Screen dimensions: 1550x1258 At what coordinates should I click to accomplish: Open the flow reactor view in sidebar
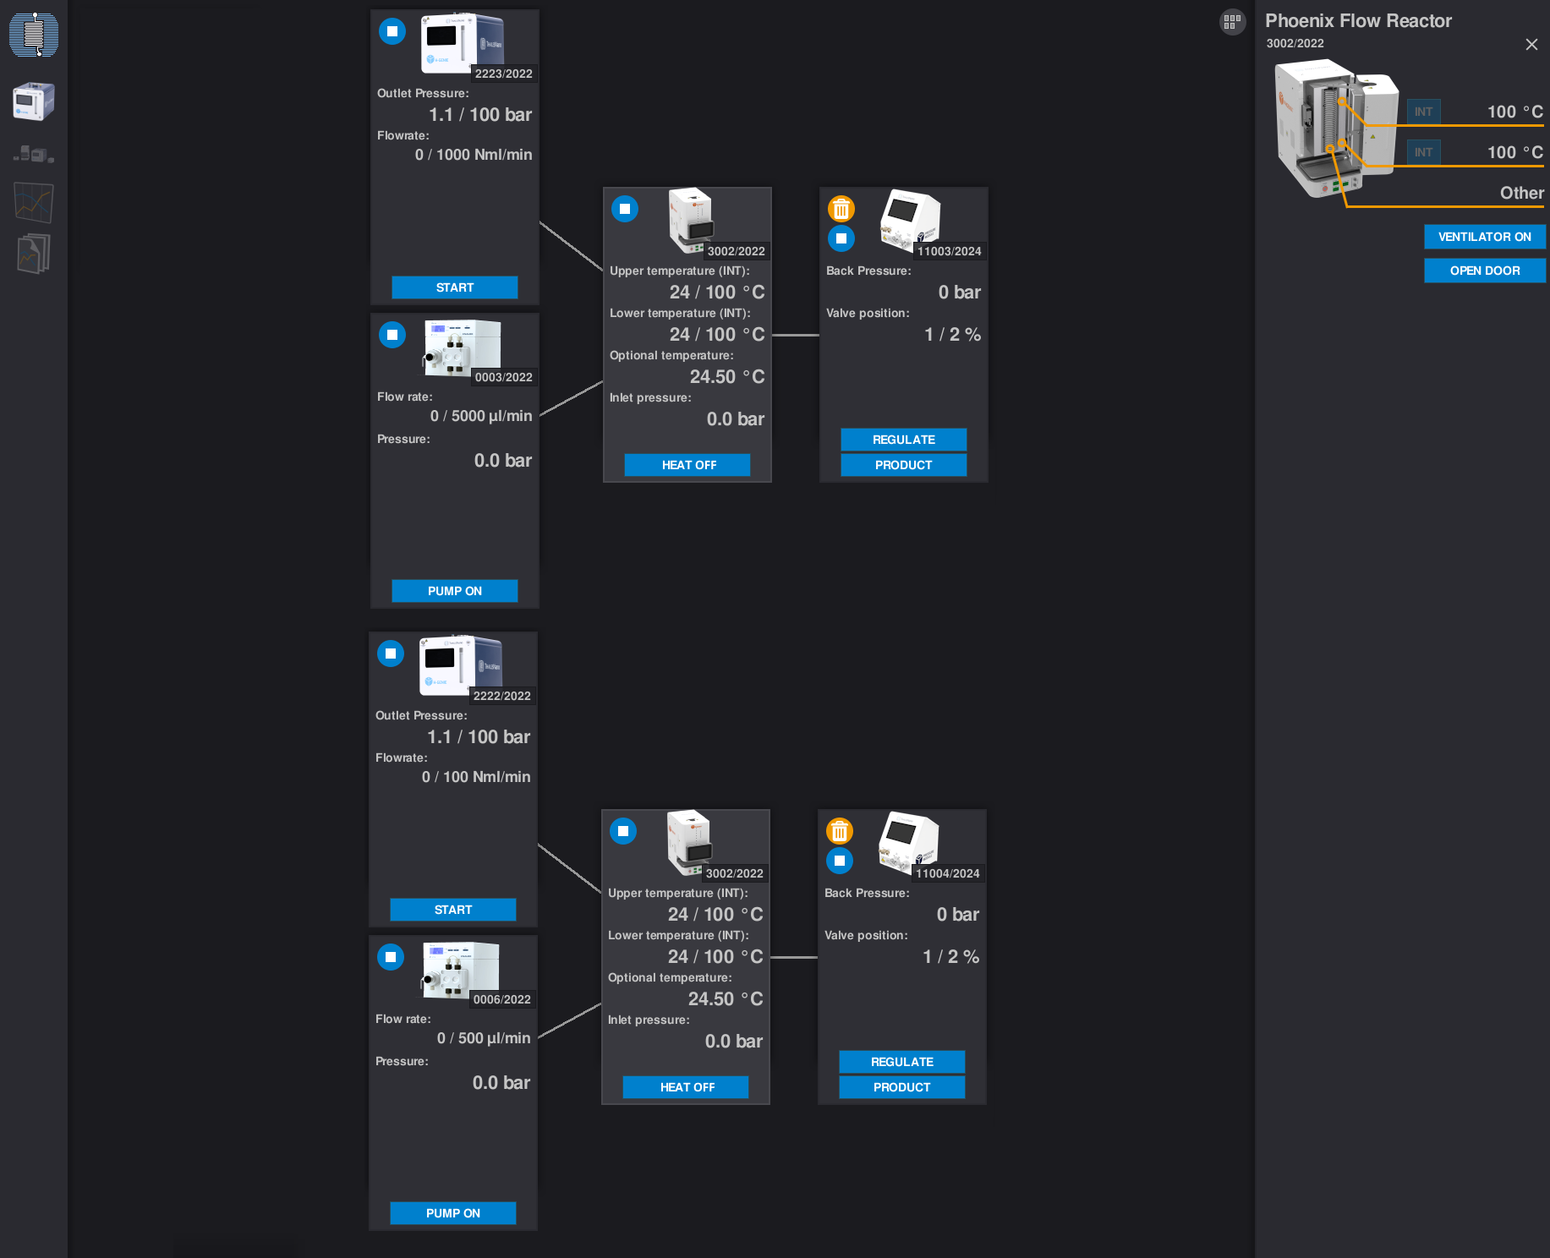click(x=34, y=35)
